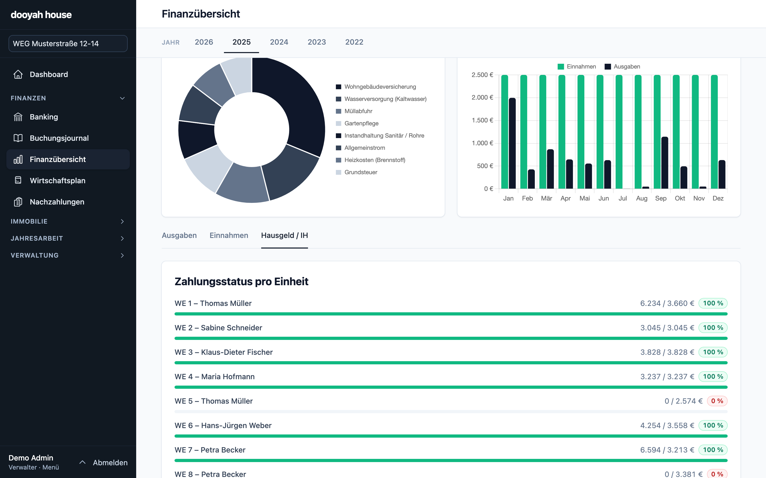Open the Buchungsjournal book icon
The image size is (766, 478).
point(18,138)
